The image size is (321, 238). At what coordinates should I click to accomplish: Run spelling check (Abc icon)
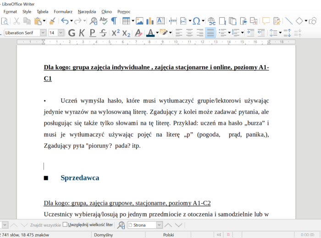pyautogui.click(x=104, y=21)
